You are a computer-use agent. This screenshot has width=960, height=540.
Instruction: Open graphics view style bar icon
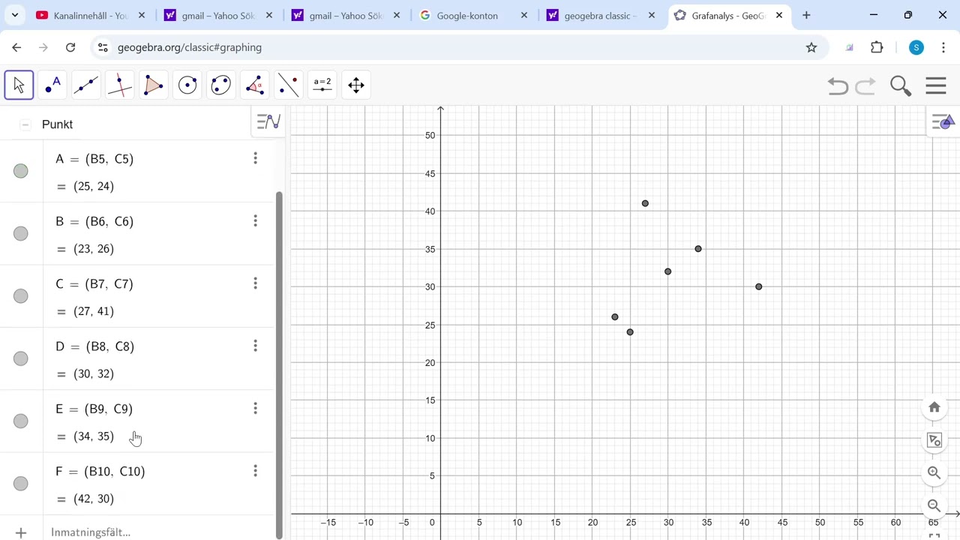coord(942,121)
